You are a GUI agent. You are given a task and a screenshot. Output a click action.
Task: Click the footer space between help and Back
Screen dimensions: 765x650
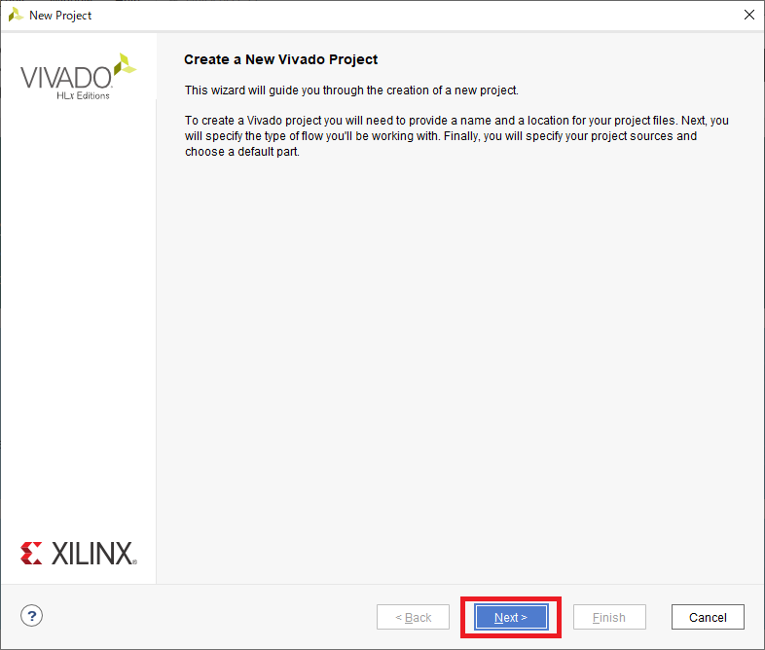(210, 617)
